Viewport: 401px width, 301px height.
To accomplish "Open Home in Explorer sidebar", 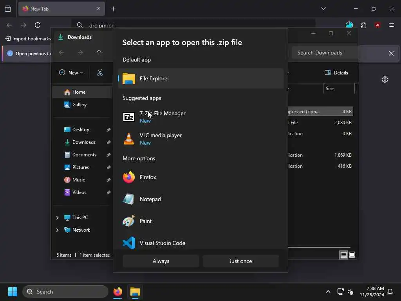I will [x=82, y=92].
